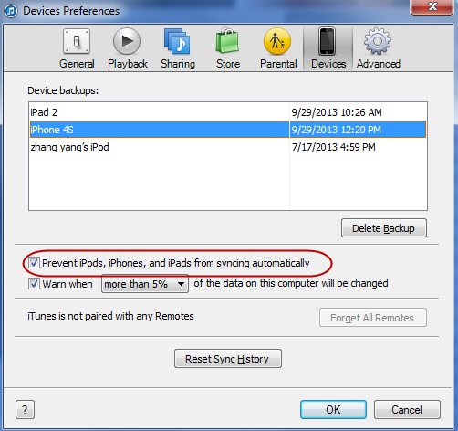The image size is (458, 431).
Task: Confirm settings with the OK button
Action: (x=333, y=410)
